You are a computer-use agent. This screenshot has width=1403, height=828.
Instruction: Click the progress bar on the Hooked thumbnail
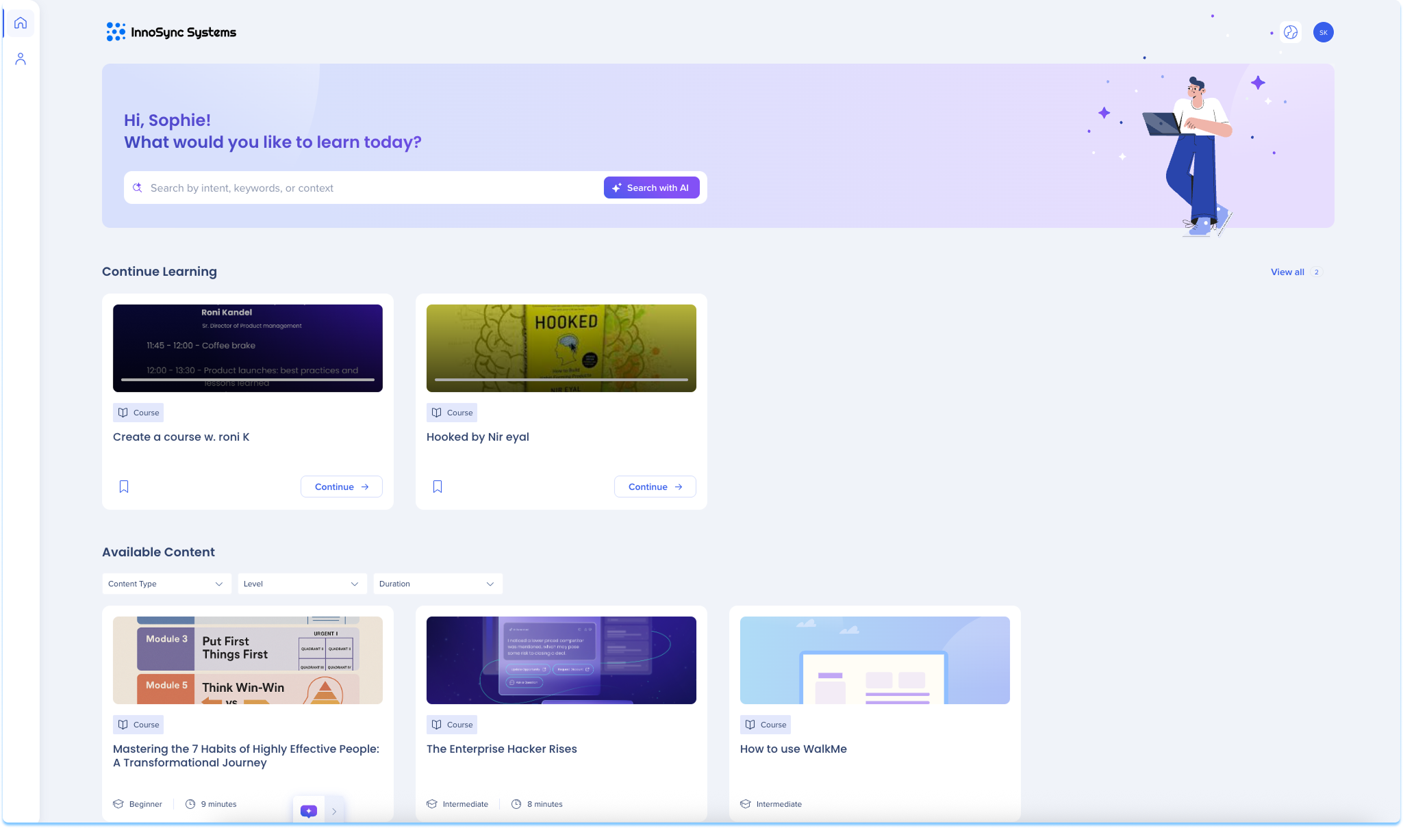(x=561, y=379)
